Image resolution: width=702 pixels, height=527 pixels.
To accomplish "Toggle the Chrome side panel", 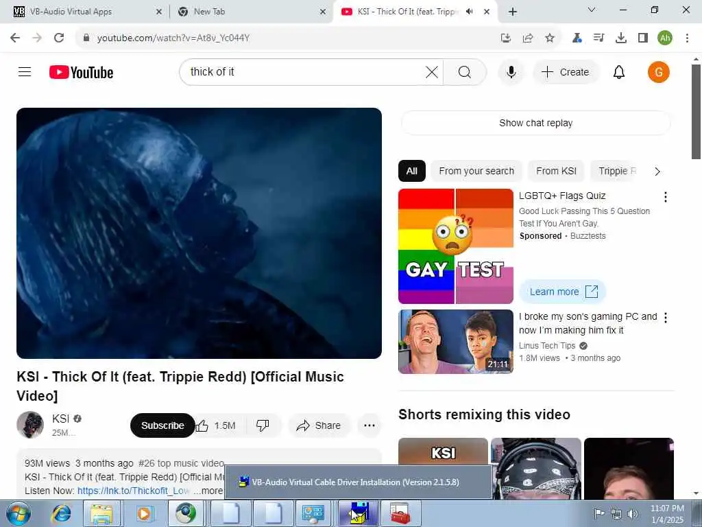I will (x=643, y=38).
